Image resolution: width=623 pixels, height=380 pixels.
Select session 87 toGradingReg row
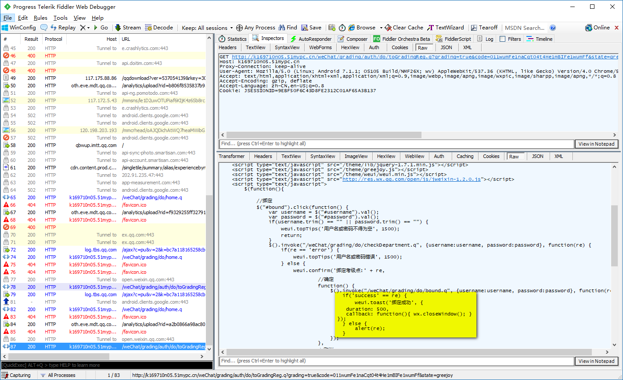103,347
